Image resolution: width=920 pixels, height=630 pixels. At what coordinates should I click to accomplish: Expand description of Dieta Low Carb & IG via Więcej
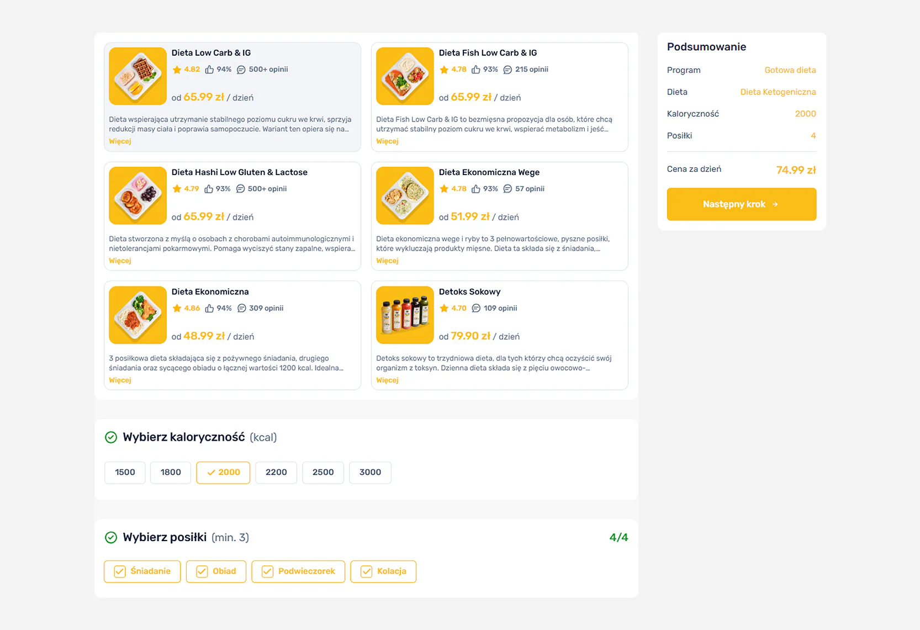[120, 141]
